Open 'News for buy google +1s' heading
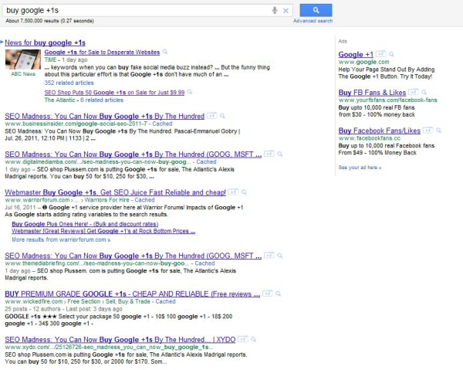Viewport: 463px width, 370px height. tap(46, 42)
